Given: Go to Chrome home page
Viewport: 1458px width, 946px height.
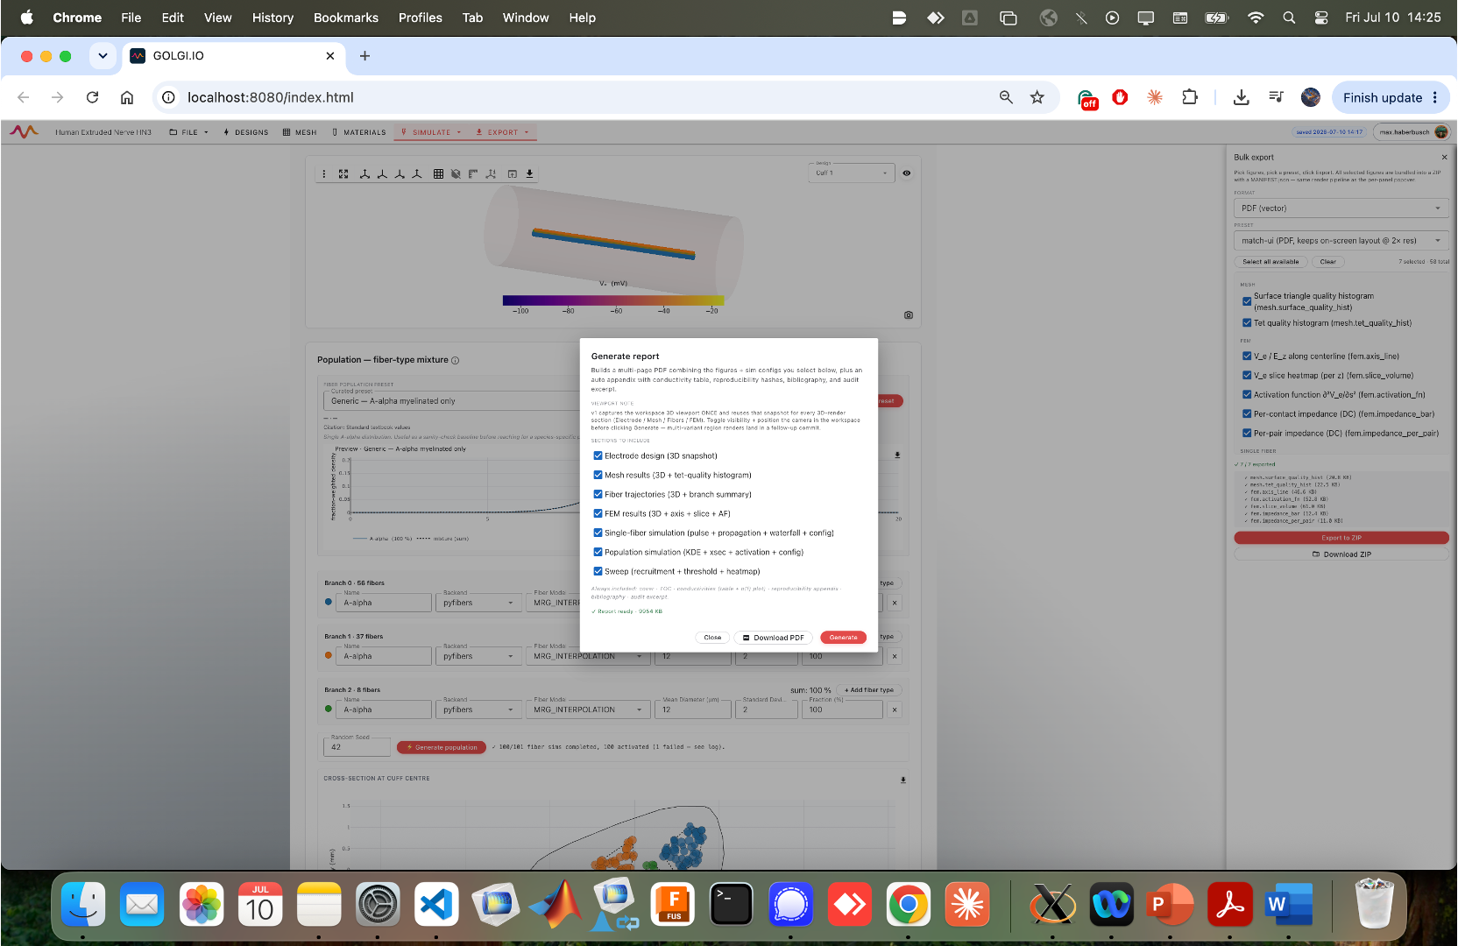Looking at the screenshot, I should point(127,97).
